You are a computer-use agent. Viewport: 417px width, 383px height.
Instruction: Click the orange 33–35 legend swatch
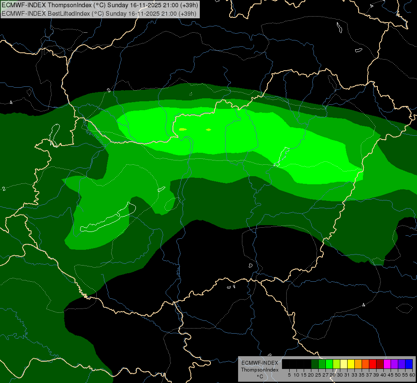click(358, 364)
